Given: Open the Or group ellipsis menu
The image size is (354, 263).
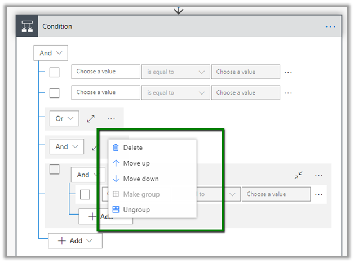Looking at the screenshot, I should (111, 119).
